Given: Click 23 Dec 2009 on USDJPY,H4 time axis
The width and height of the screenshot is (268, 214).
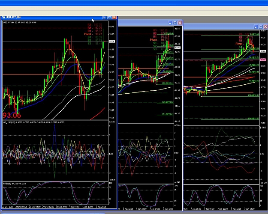Looking at the screenshot, I should click(8, 207).
